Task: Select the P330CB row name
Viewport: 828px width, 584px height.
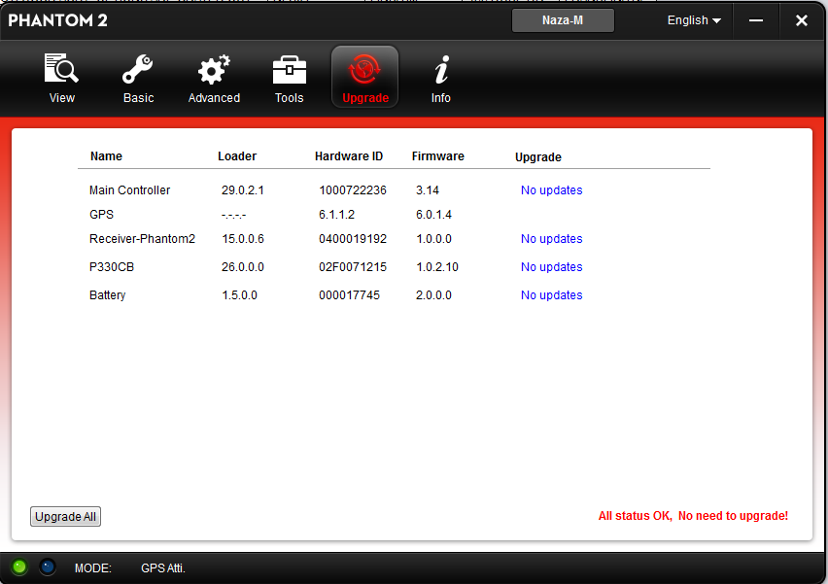Action: (x=112, y=266)
